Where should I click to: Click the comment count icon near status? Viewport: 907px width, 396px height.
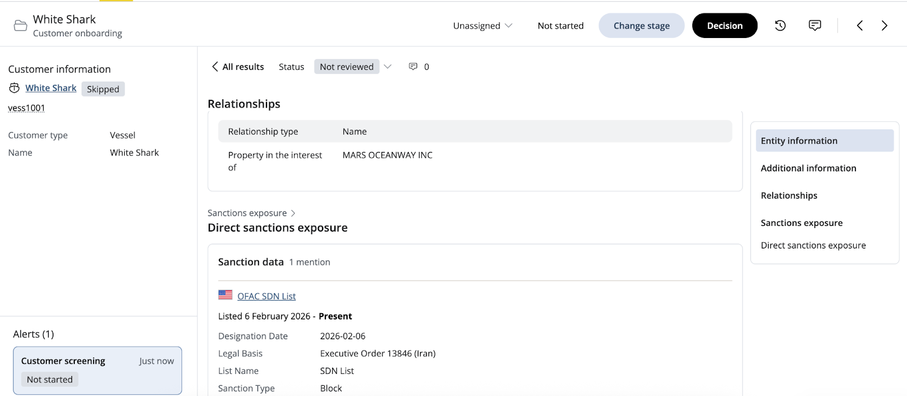[413, 67]
